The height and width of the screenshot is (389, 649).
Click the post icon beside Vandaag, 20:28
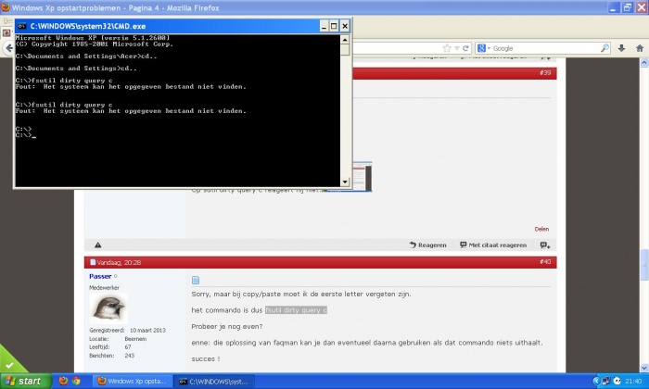point(93,262)
